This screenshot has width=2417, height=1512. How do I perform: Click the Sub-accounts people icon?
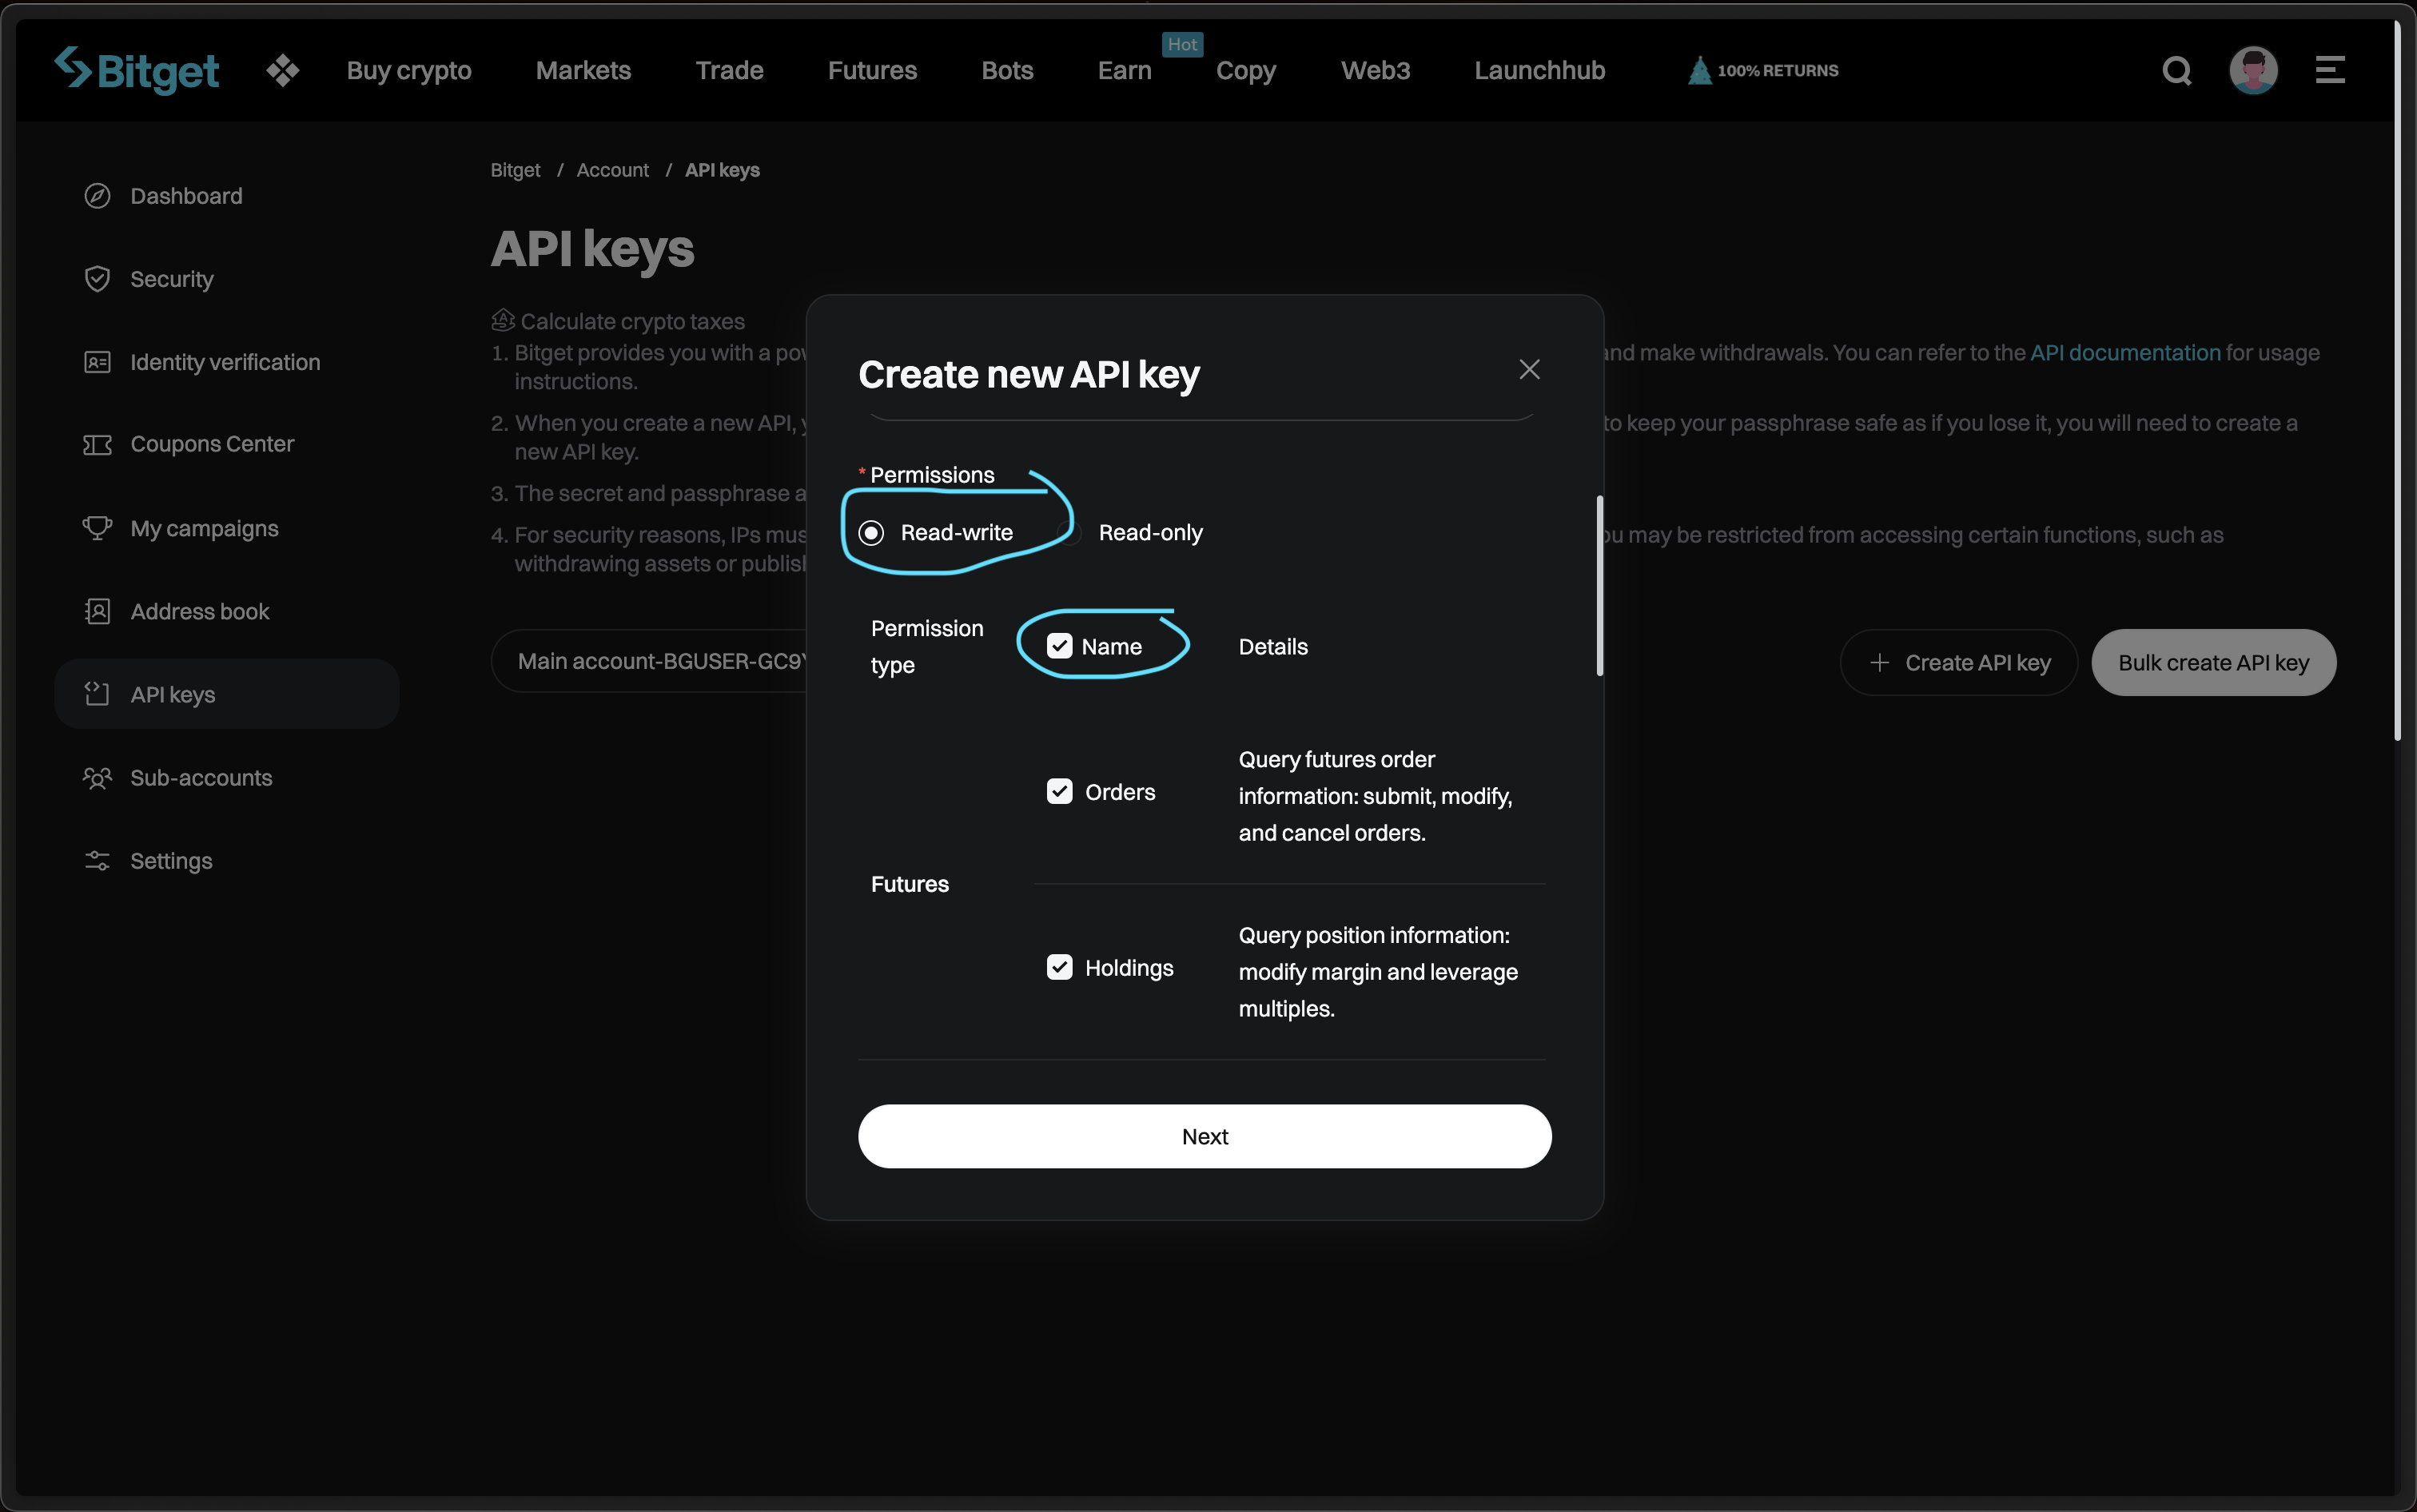tap(97, 778)
